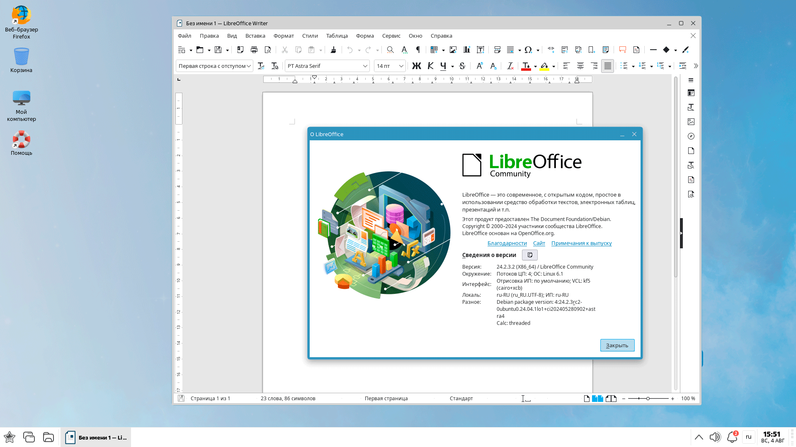Open the Вставка menu

[x=255, y=36]
